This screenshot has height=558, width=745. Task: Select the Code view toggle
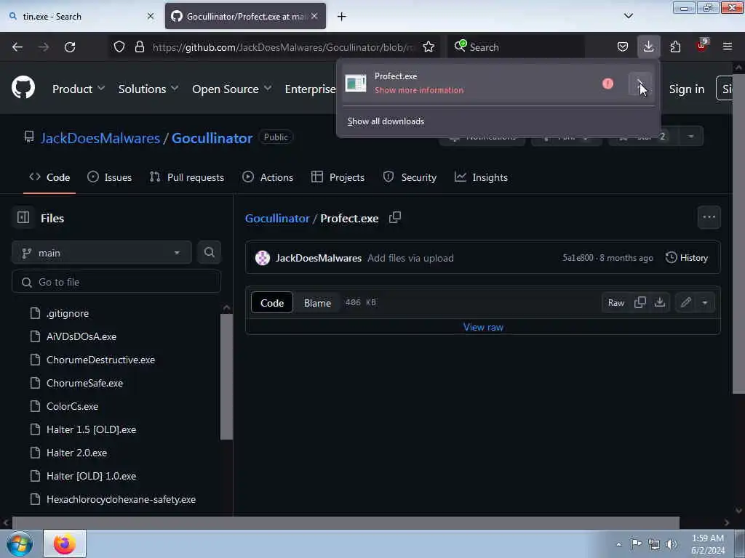pos(272,303)
